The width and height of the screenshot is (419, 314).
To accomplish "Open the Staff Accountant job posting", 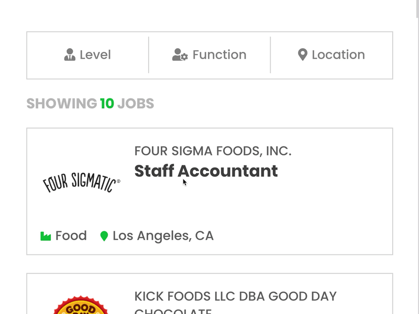I will [206, 171].
